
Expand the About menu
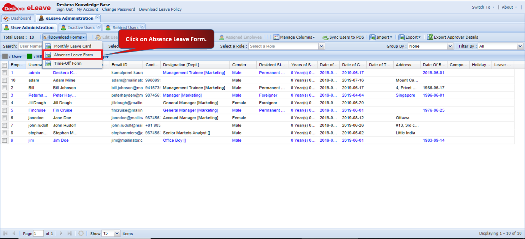[509, 7]
